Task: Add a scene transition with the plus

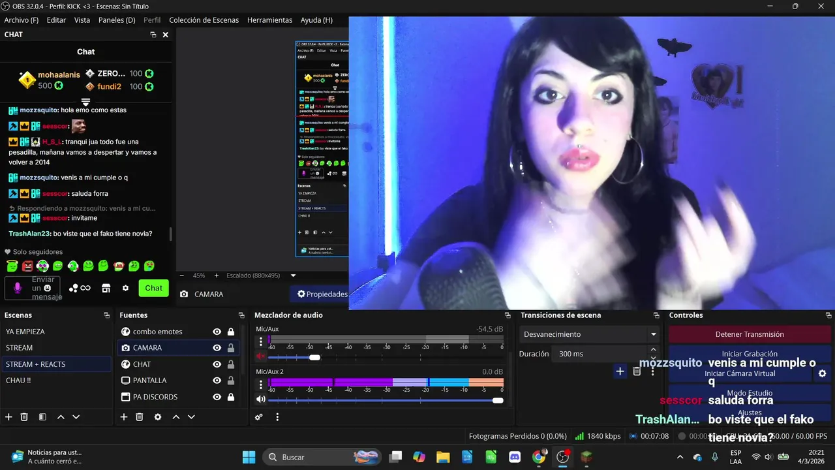Action: pos(620,371)
